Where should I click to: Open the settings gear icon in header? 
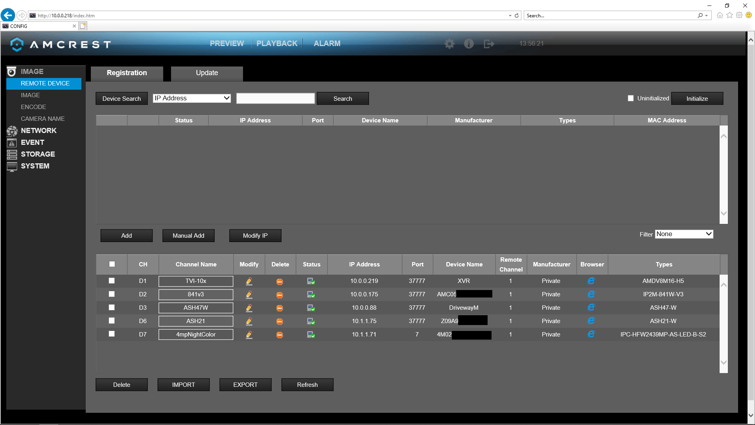(449, 44)
